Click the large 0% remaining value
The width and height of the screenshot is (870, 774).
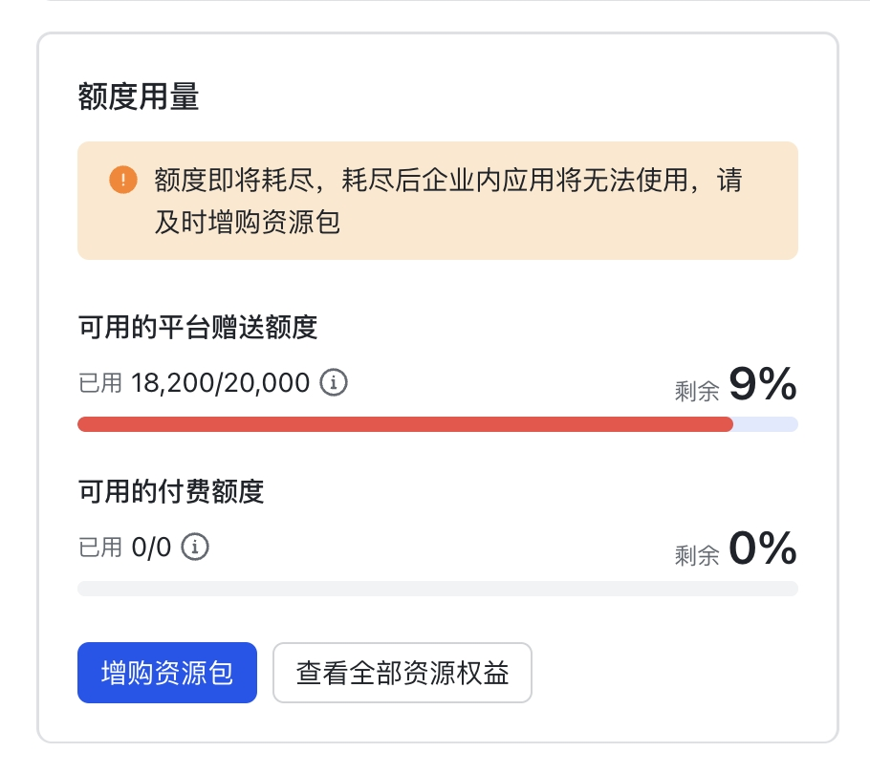(763, 548)
